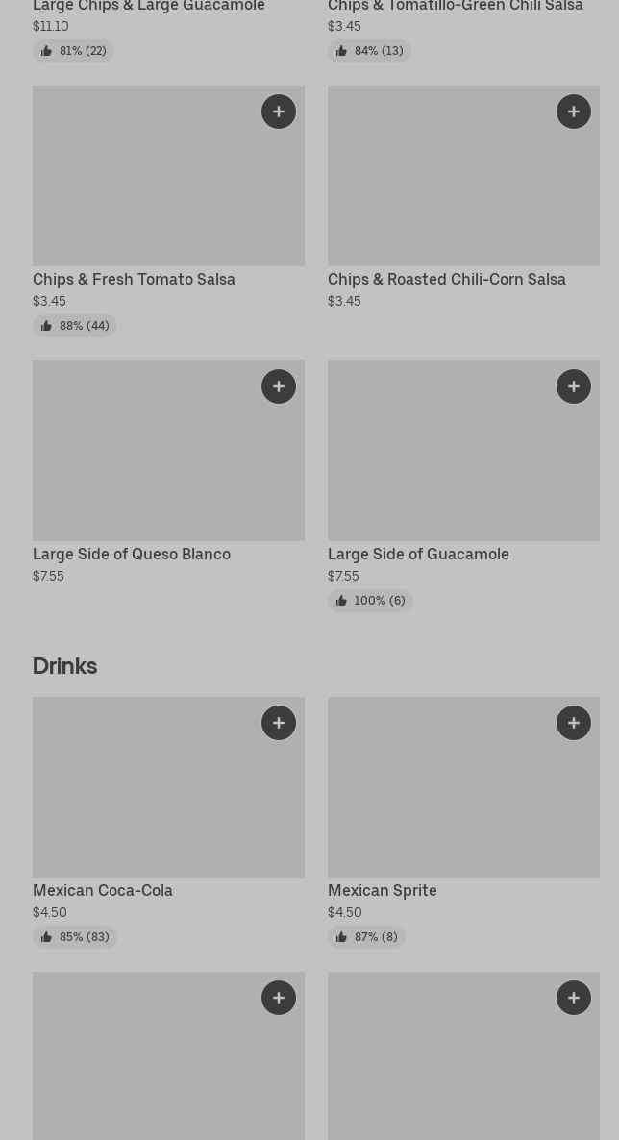Viewport: 619px width, 1140px height.
Task: Add Chips & Fresh Tomato Salsa to cart
Action: [x=279, y=112]
